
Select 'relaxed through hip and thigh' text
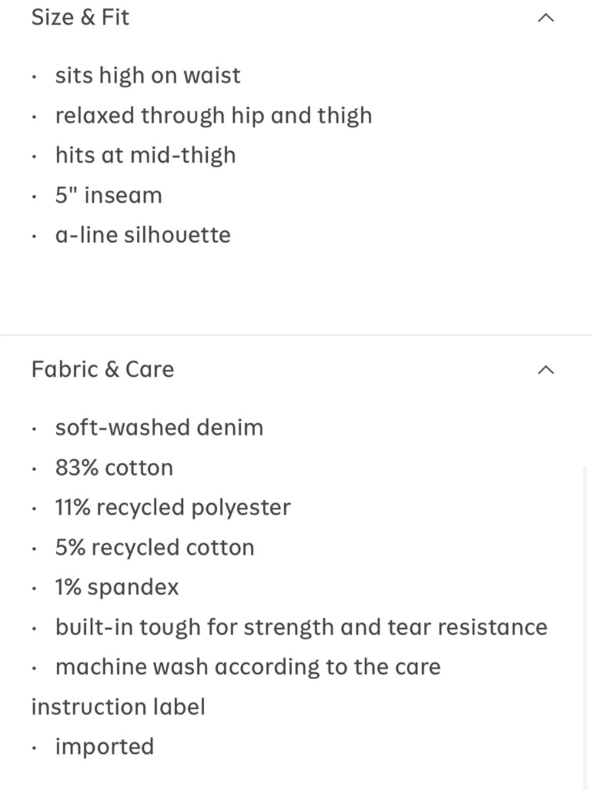[213, 116]
